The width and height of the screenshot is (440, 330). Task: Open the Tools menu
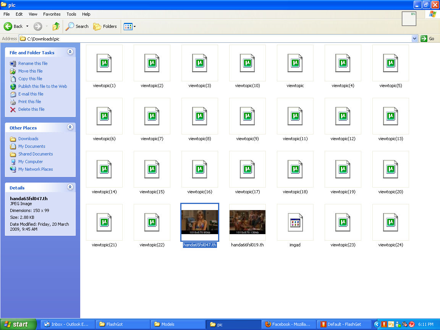[x=71, y=14]
